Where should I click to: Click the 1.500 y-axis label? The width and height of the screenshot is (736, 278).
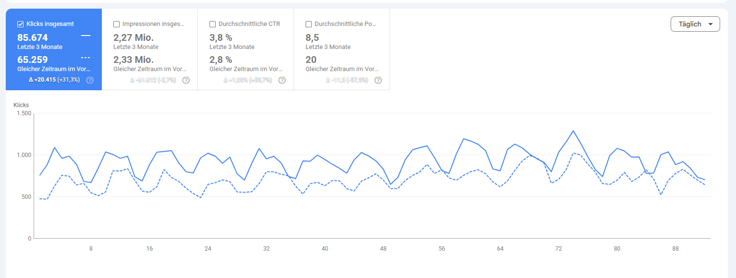point(24,113)
